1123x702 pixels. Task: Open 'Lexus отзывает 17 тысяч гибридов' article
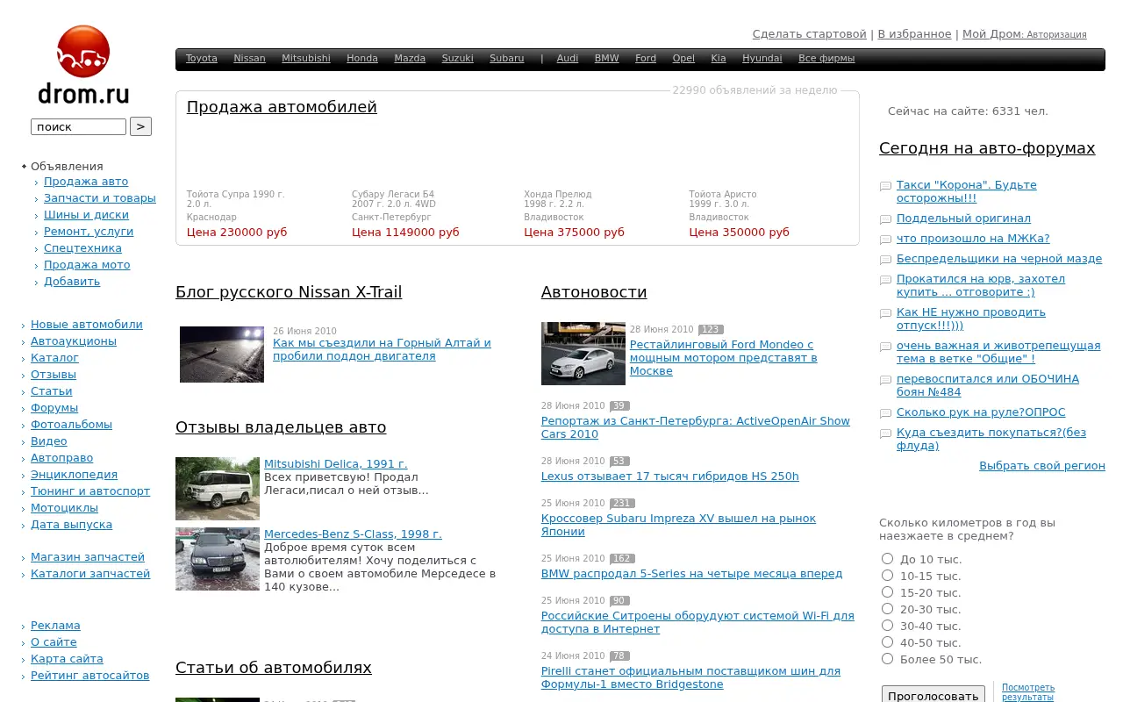[x=669, y=476]
